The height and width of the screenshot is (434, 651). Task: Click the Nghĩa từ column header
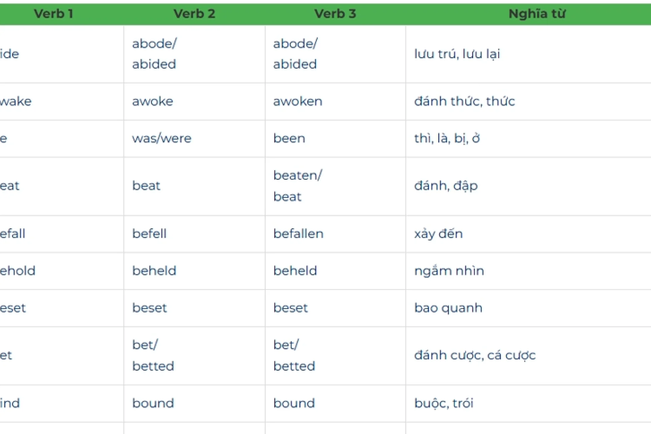point(537,14)
